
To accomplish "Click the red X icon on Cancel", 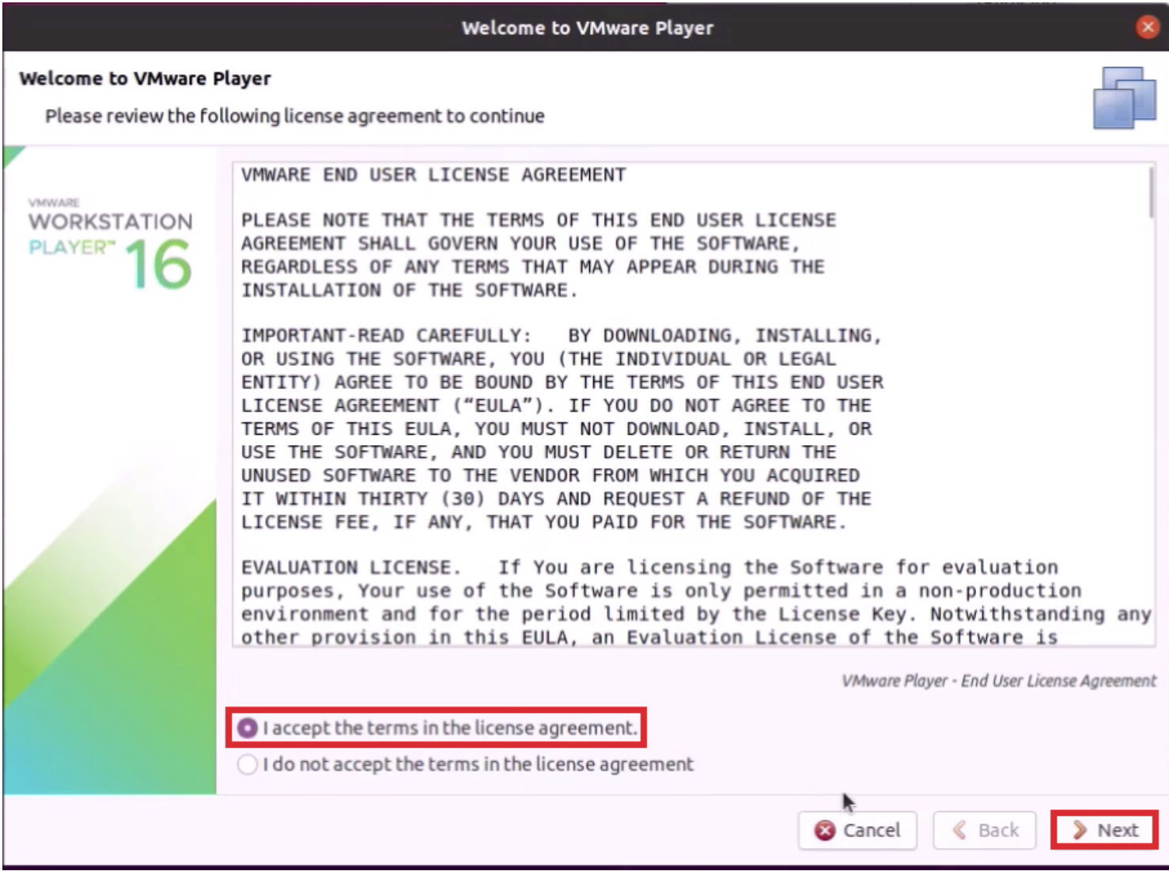I will (x=825, y=830).
